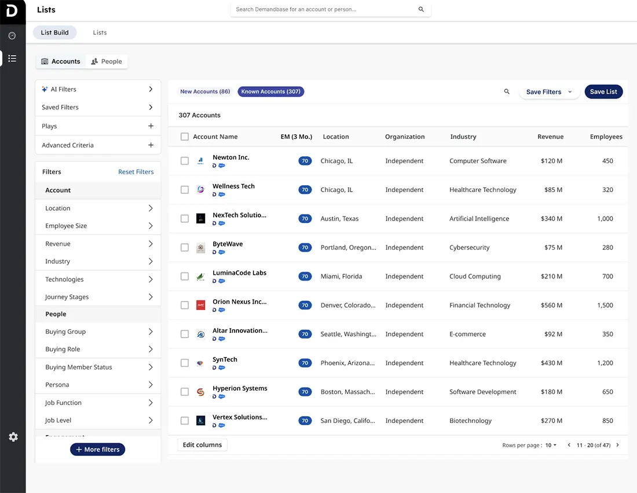Click Vertex Solutions company logo

[x=201, y=421]
